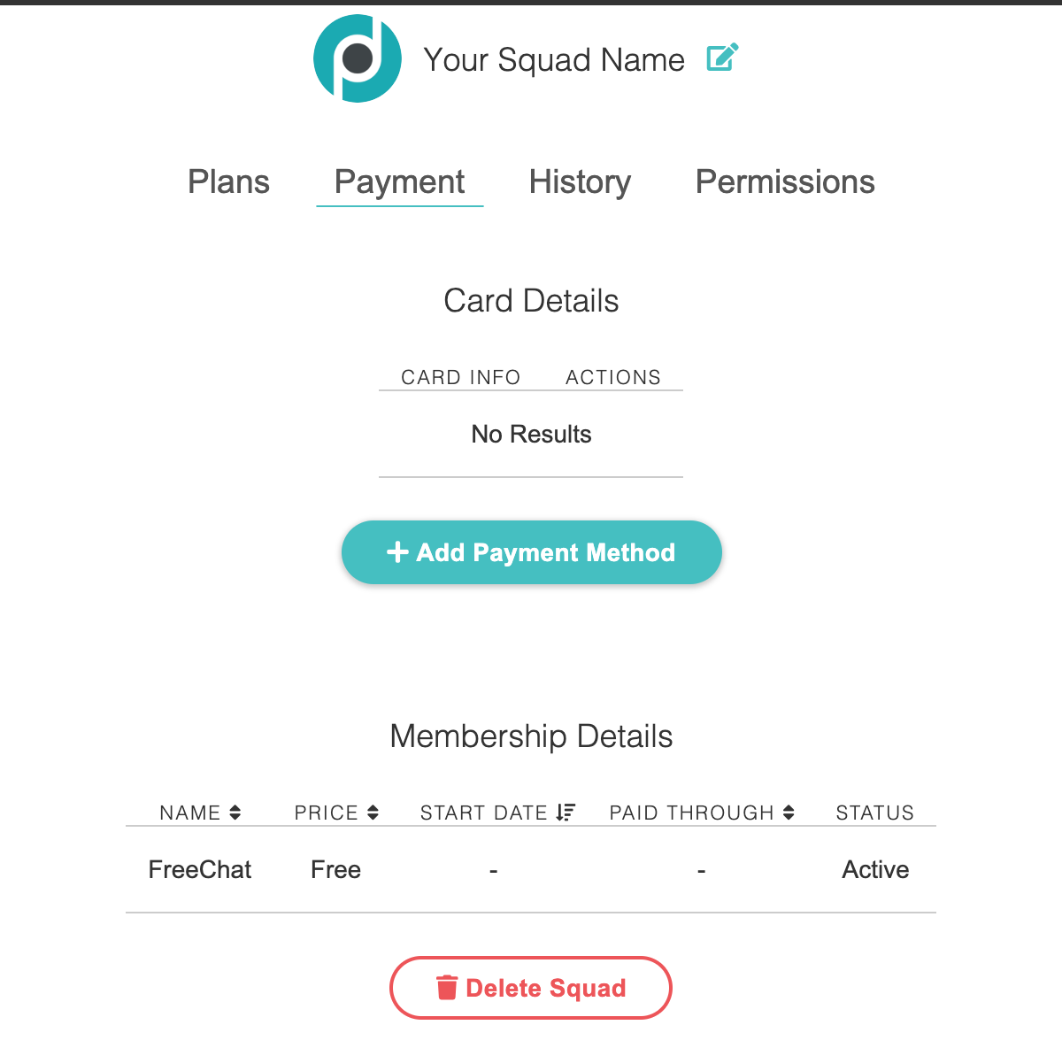The image size is (1062, 1048).
Task: Click the Your Squad Name title
Action: [554, 60]
